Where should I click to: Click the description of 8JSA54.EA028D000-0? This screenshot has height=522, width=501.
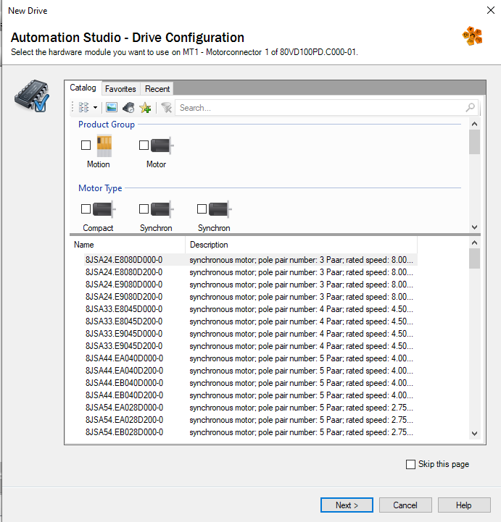pos(302,408)
